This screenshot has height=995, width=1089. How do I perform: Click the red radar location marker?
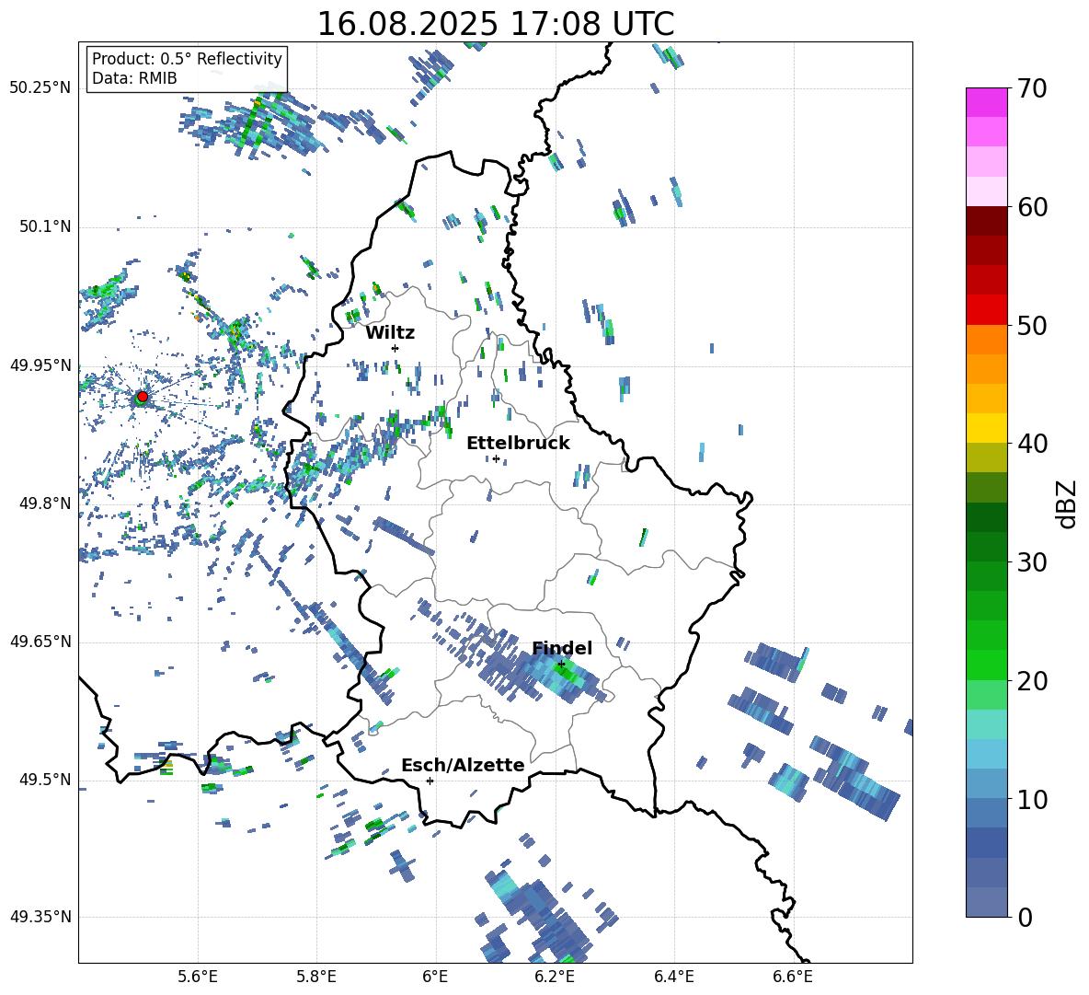click(x=143, y=397)
